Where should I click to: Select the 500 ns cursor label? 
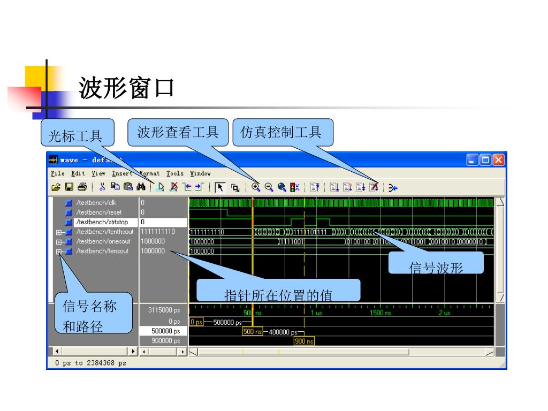(x=253, y=332)
